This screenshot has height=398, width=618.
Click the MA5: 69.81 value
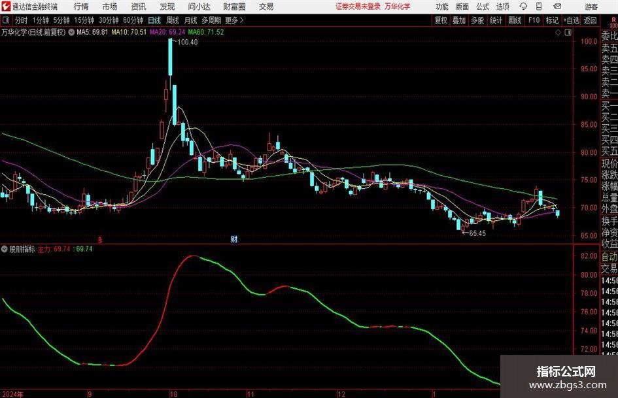[92, 32]
